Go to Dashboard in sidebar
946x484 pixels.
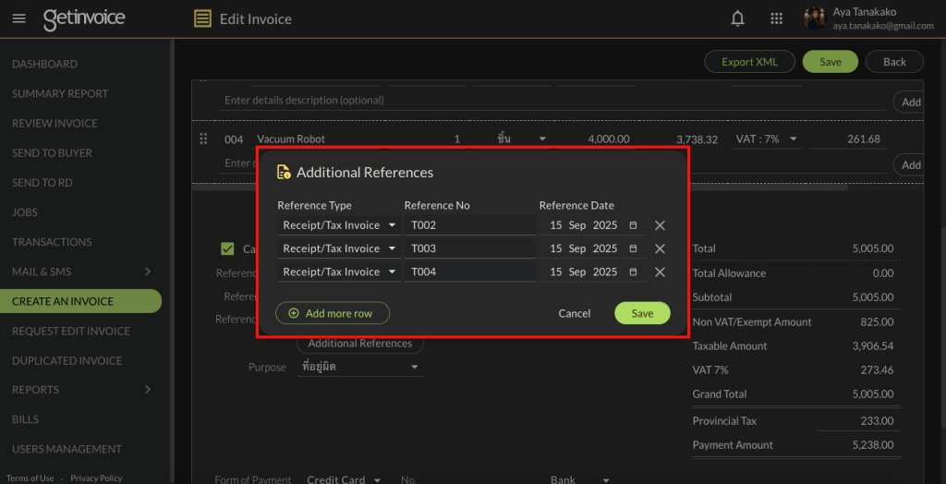pyautogui.click(x=44, y=64)
